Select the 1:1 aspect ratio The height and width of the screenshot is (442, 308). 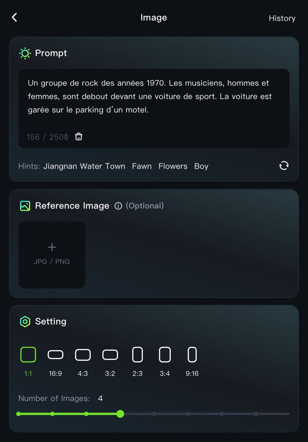pos(28,355)
